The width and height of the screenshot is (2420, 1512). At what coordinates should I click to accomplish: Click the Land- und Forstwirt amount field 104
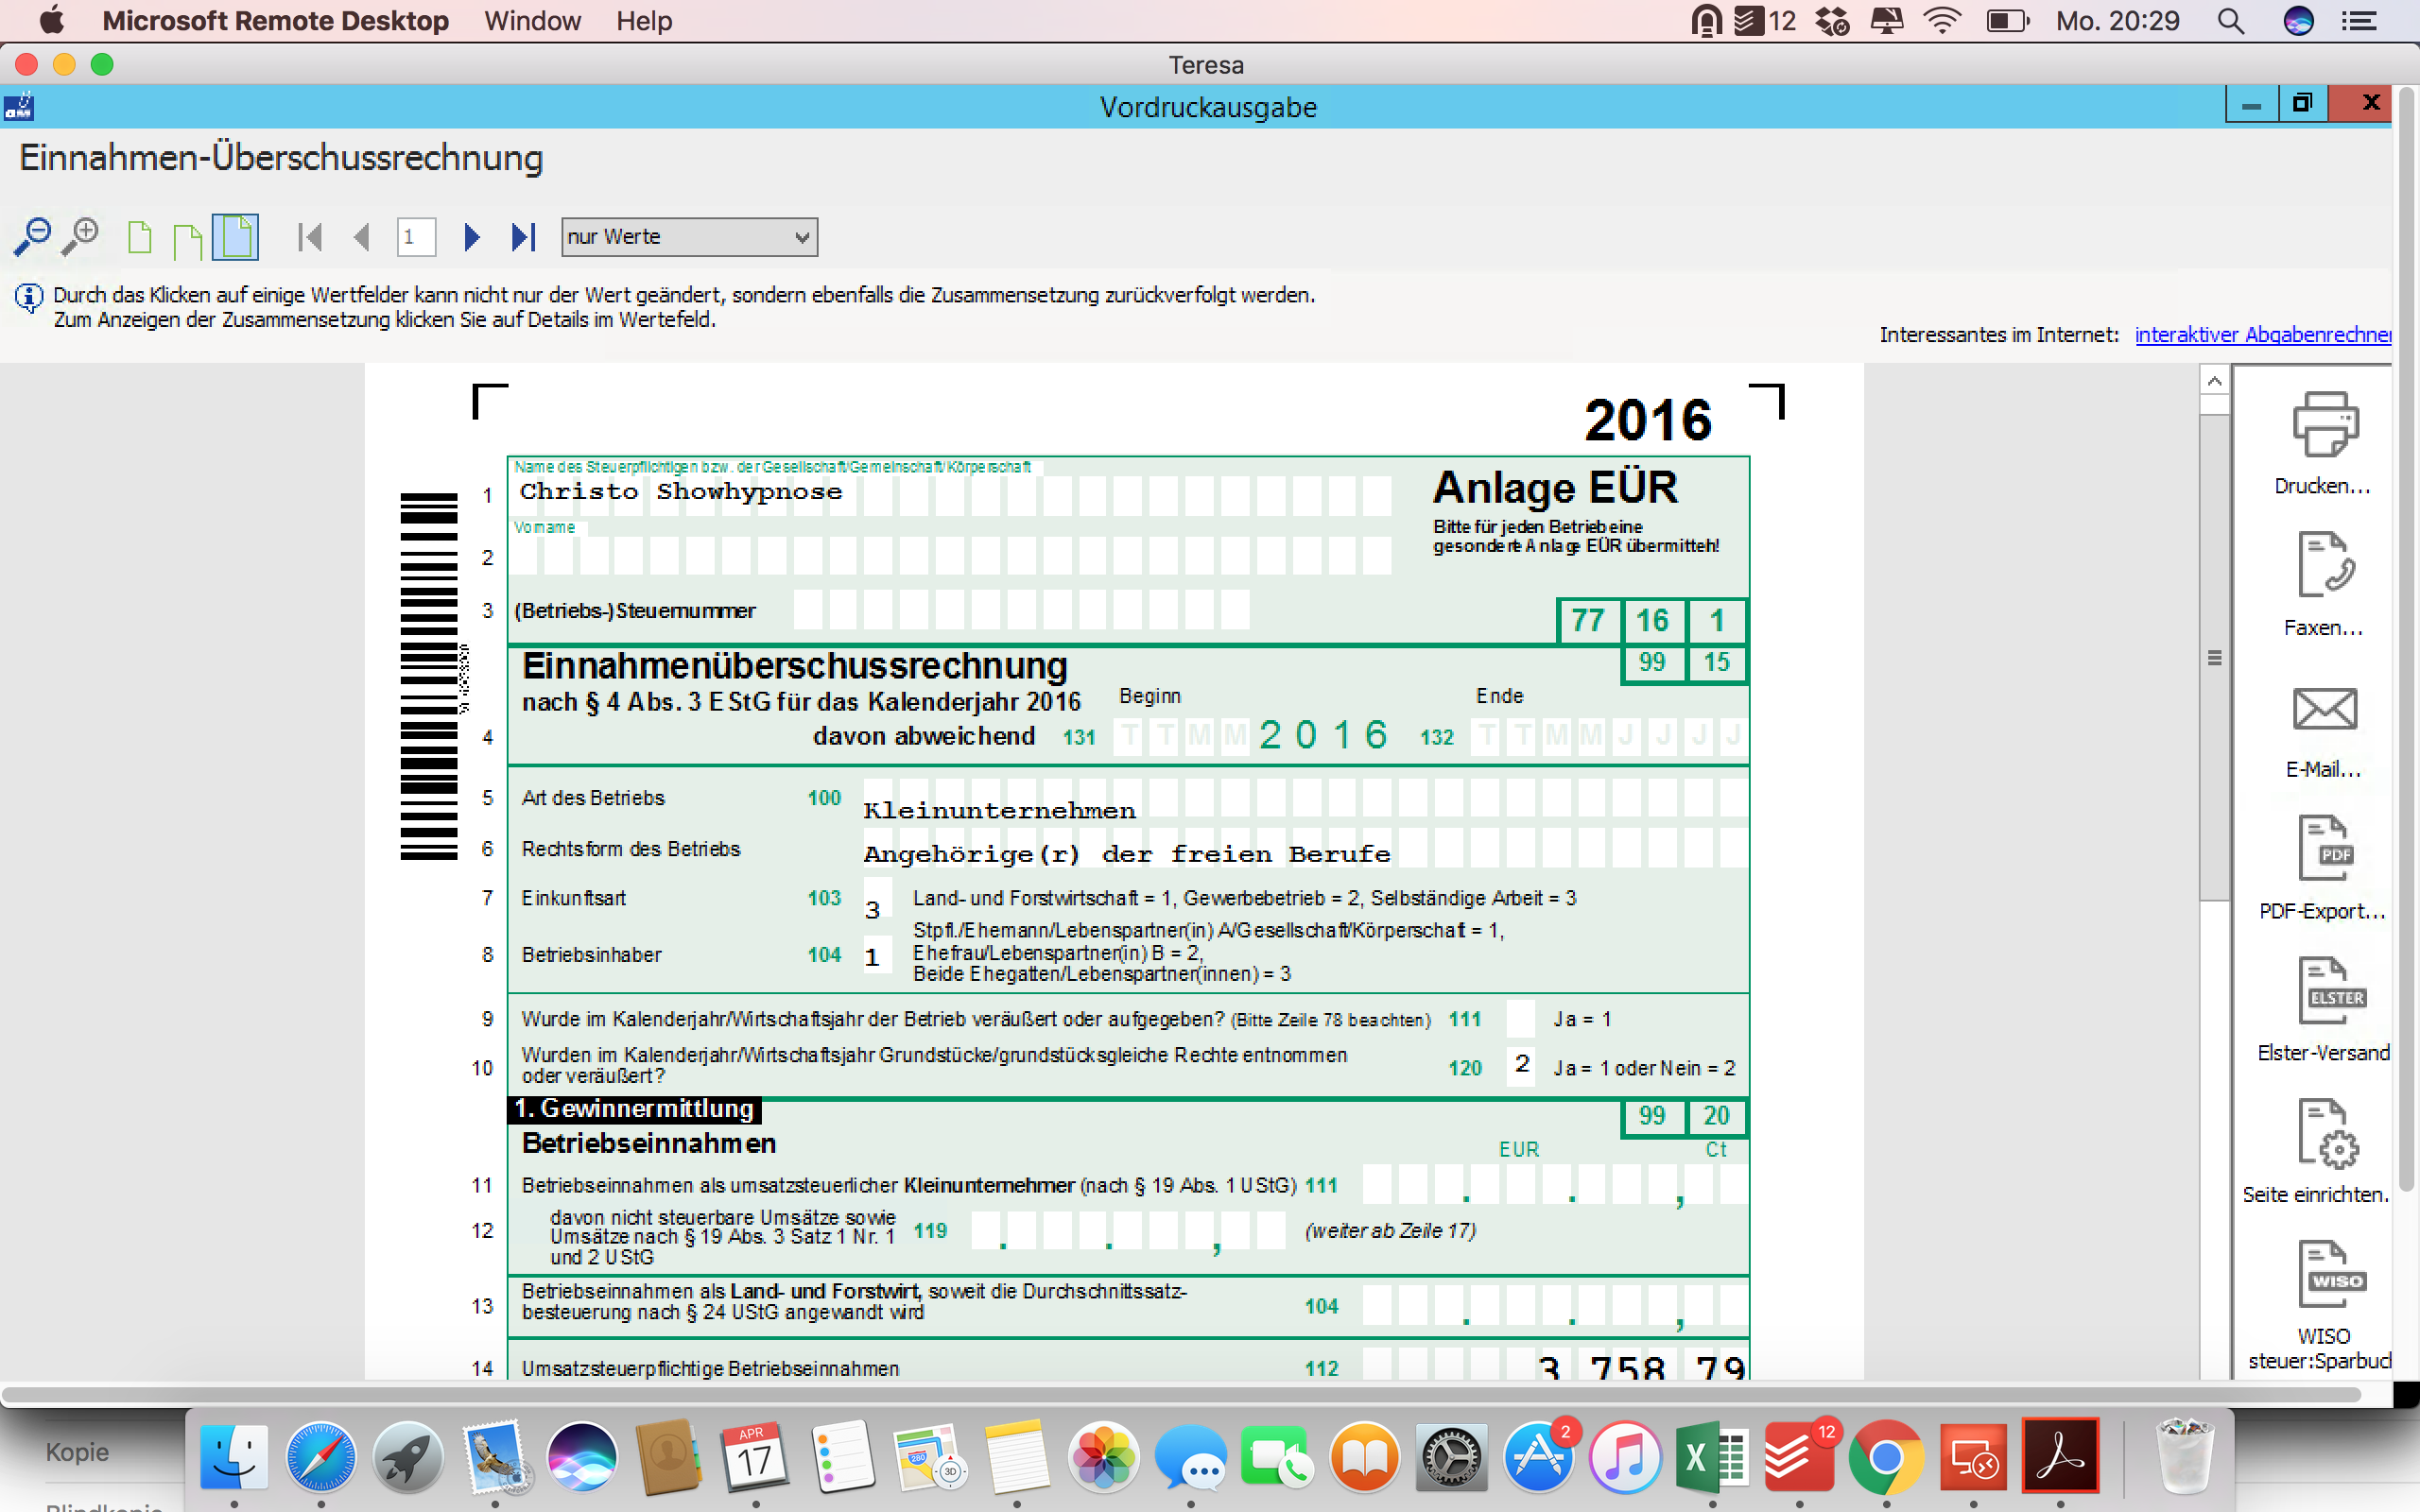[1554, 1306]
